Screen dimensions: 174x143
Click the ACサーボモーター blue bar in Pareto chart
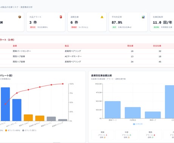17,110
